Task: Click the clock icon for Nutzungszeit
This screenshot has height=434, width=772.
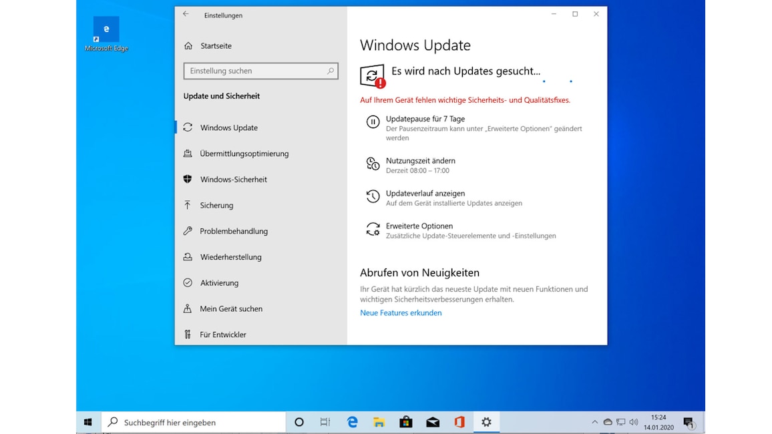Action: [373, 164]
